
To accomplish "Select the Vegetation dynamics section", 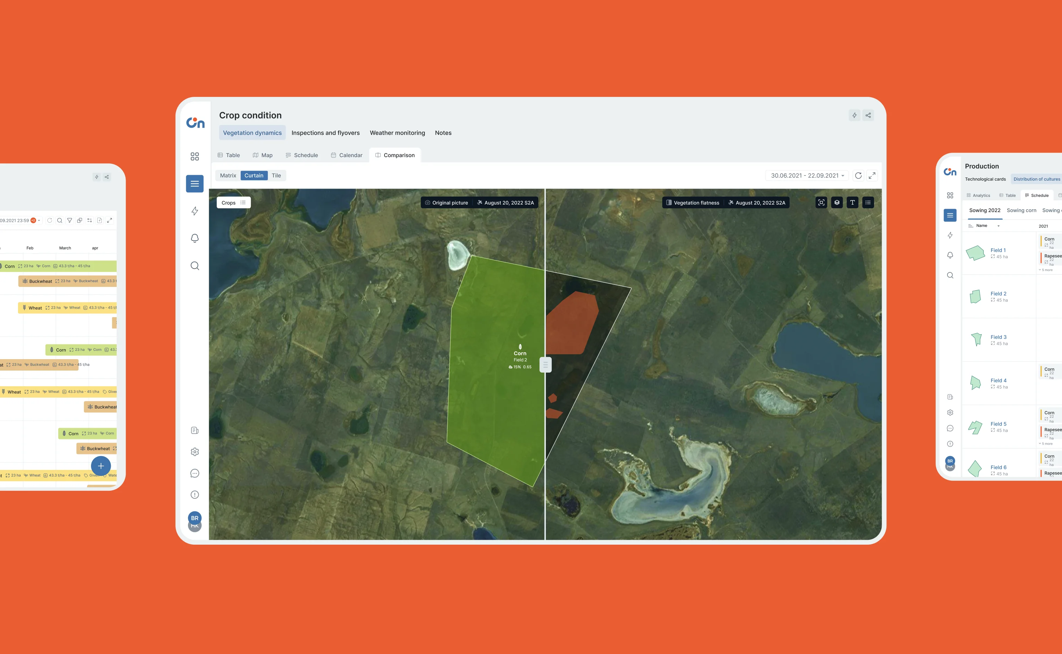I will point(253,133).
